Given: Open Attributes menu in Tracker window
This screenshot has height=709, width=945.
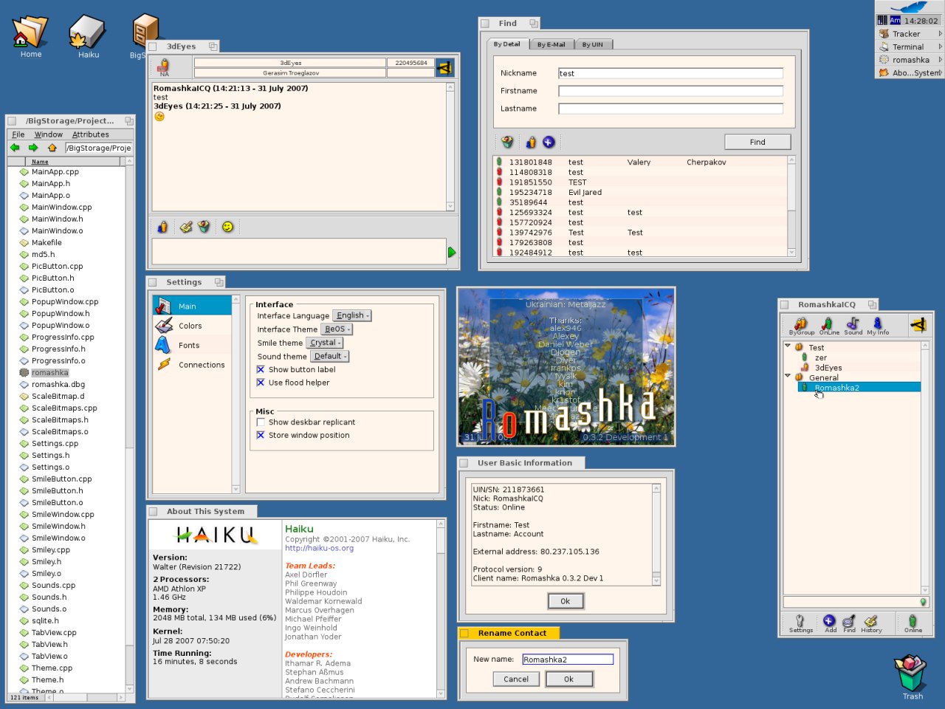Looking at the screenshot, I should point(91,134).
